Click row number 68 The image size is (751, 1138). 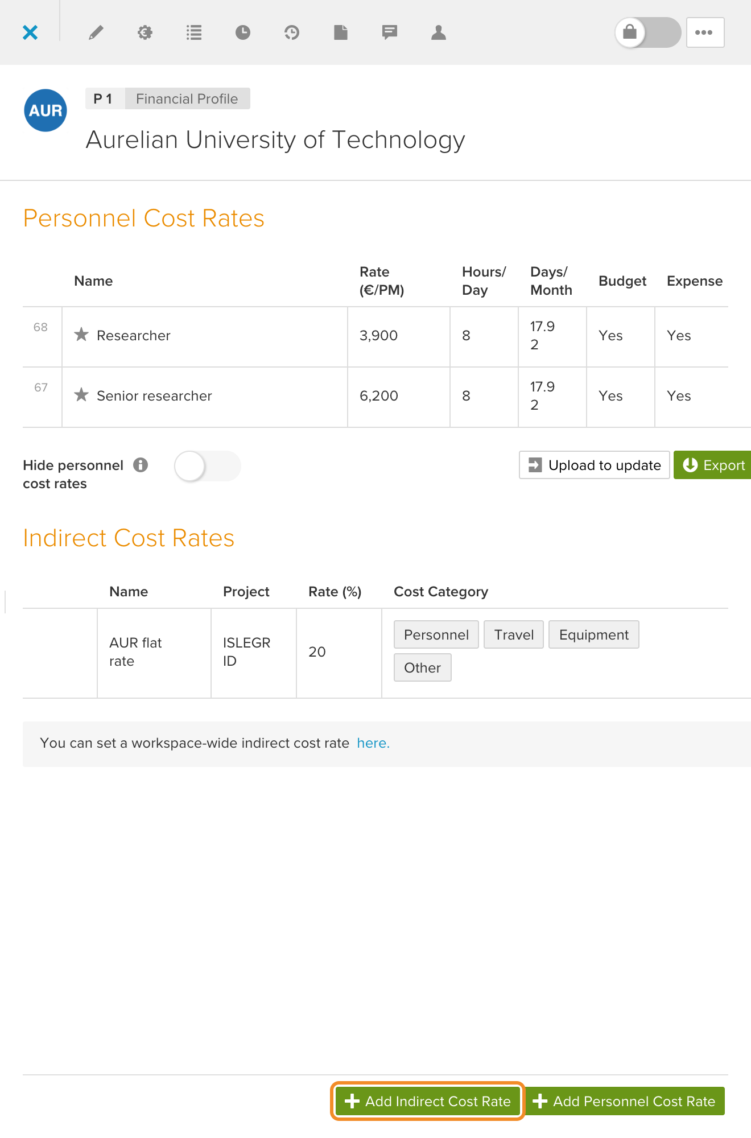coord(40,327)
